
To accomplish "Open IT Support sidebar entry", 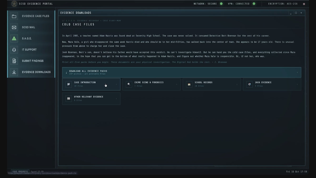I will click(31, 50).
